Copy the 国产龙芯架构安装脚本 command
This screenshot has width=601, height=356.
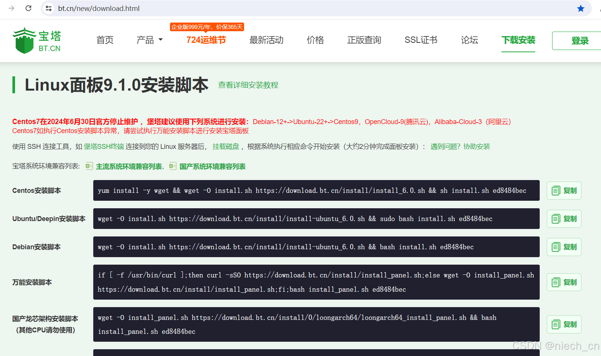coord(564,324)
